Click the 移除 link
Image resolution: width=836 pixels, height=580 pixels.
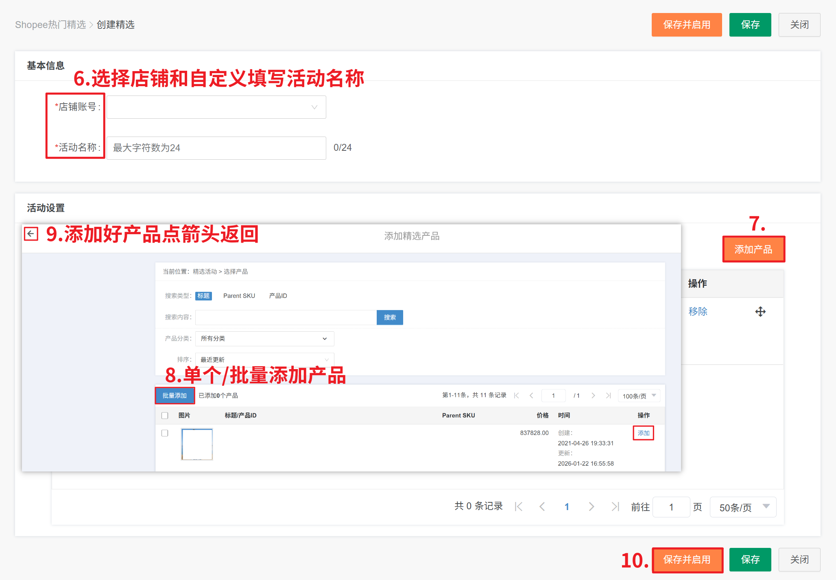[x=698, y=312]
